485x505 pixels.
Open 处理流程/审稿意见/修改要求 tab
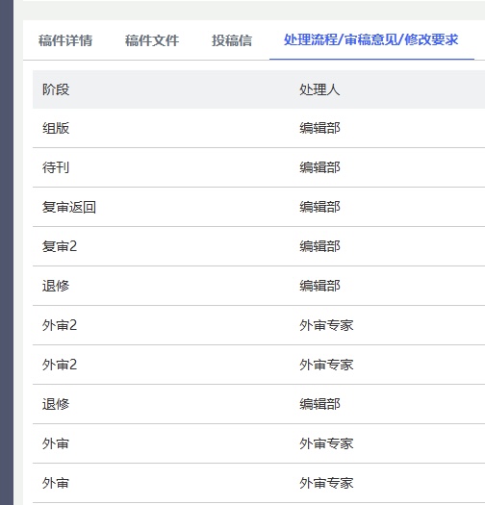point(370,40)
